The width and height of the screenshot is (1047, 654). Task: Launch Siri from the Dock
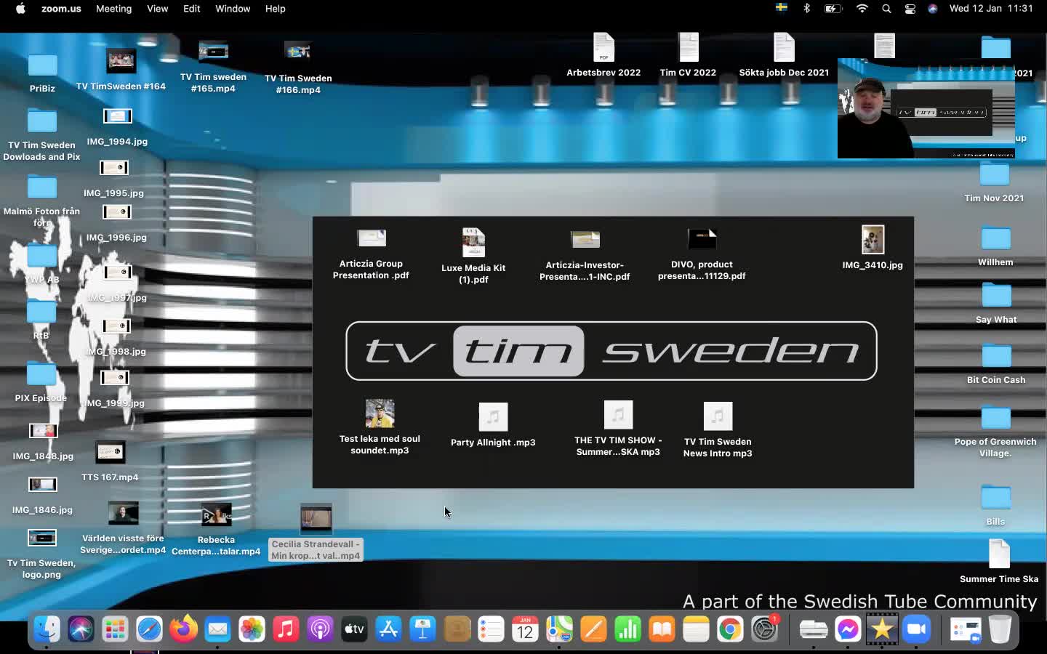click(x=81, y=629)
